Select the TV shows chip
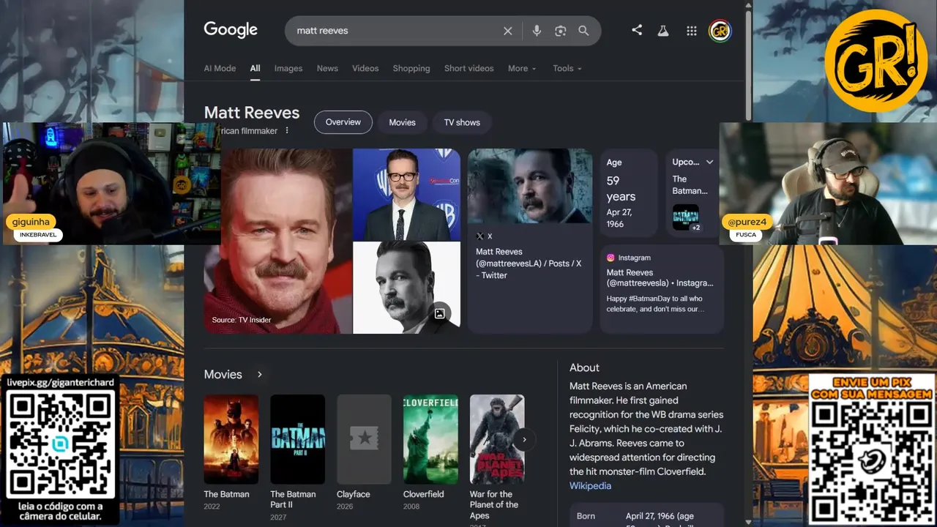The height and width of the screenshot is (527, 937). [x=462, y=122]
